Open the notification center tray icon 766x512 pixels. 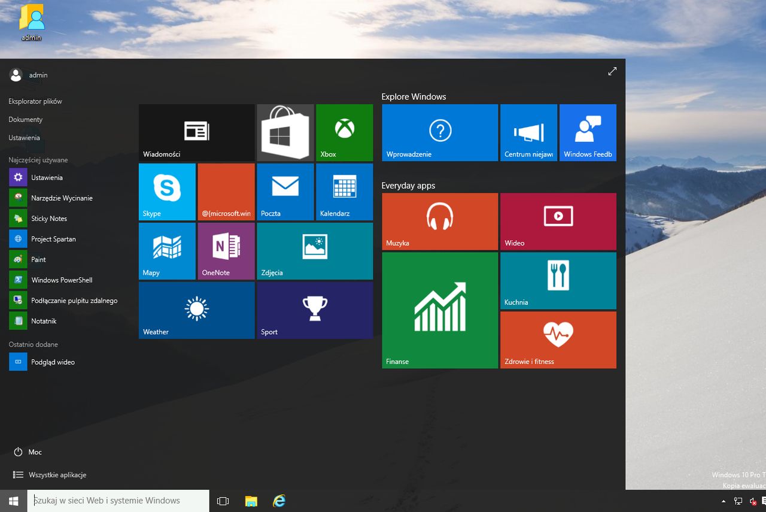point(764,501)
